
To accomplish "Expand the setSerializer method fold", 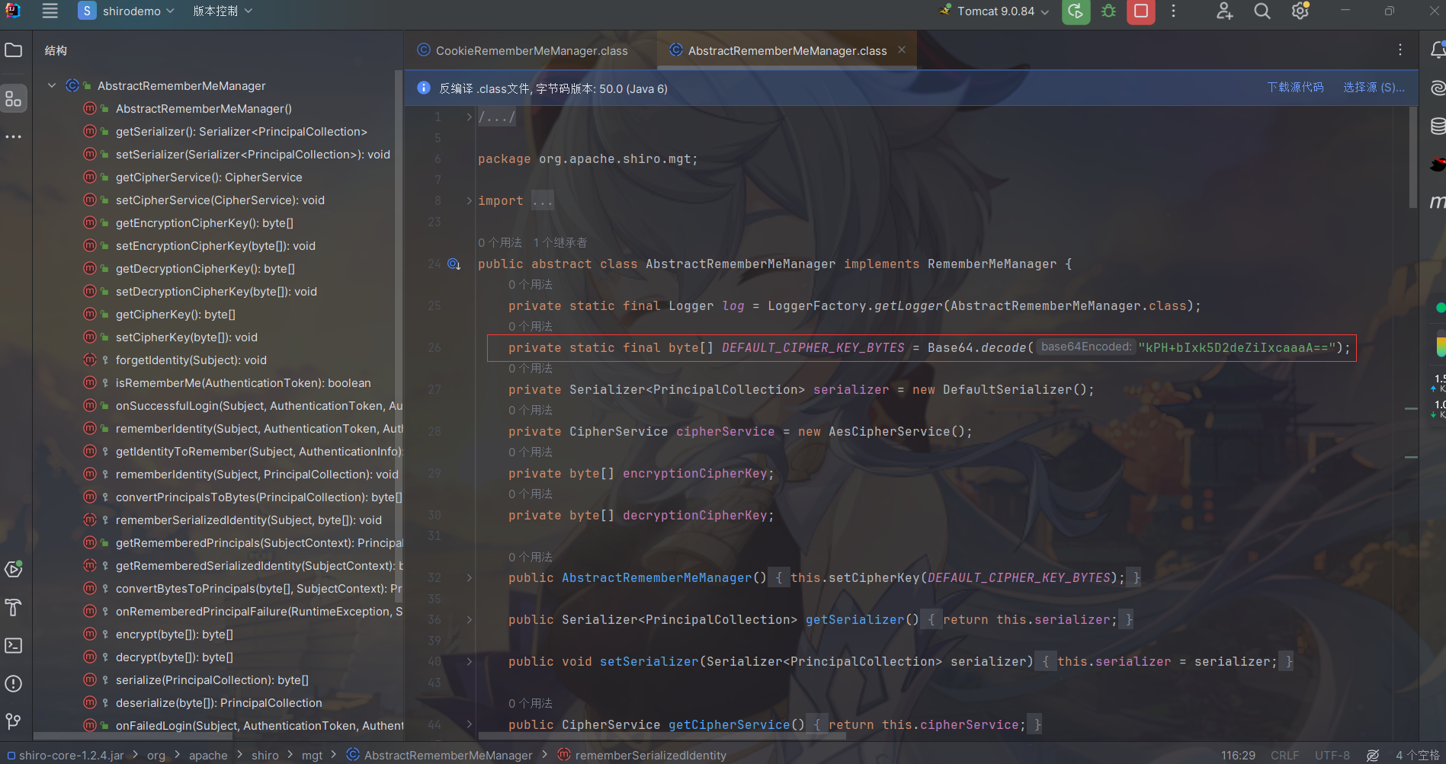I will pos(469,662).
